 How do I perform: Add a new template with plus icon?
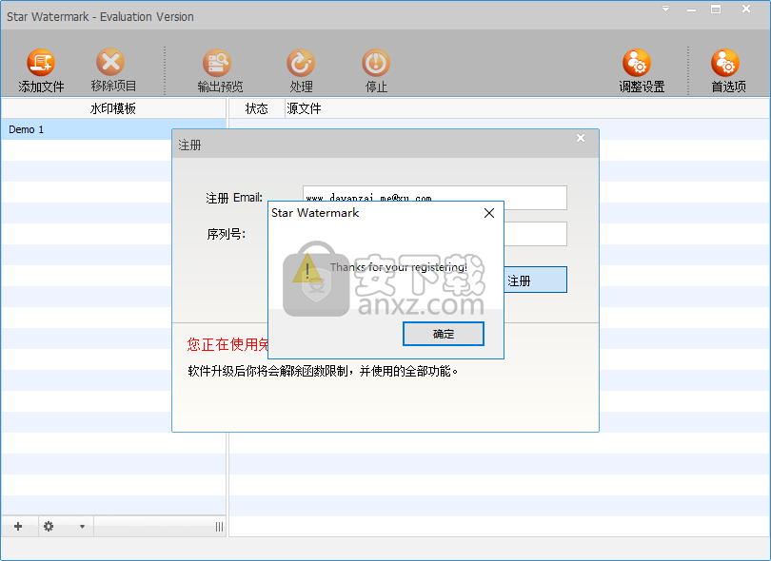(18, 526)
